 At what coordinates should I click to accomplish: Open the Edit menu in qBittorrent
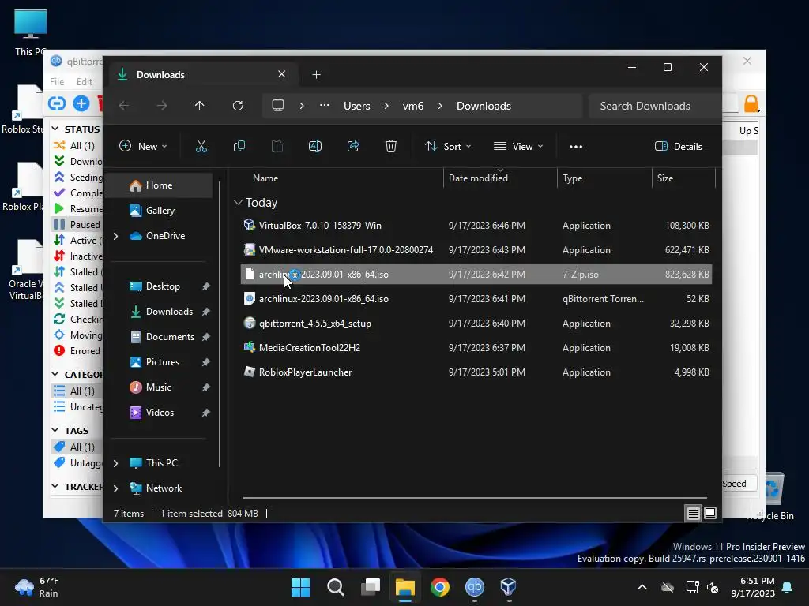pyautogui.click(x=84, y=81)
